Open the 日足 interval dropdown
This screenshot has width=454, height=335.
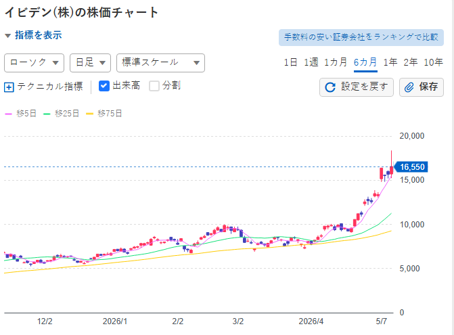pyautogui.click(x=90, y=63)
